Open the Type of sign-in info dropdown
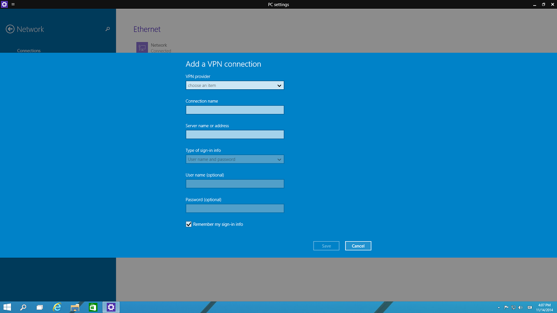The image size is (557, 313). (235, 159)
